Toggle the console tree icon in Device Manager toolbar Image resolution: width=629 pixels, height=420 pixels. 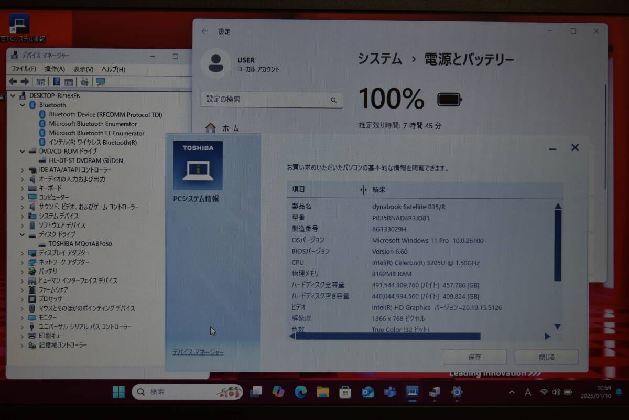[40, 82]
